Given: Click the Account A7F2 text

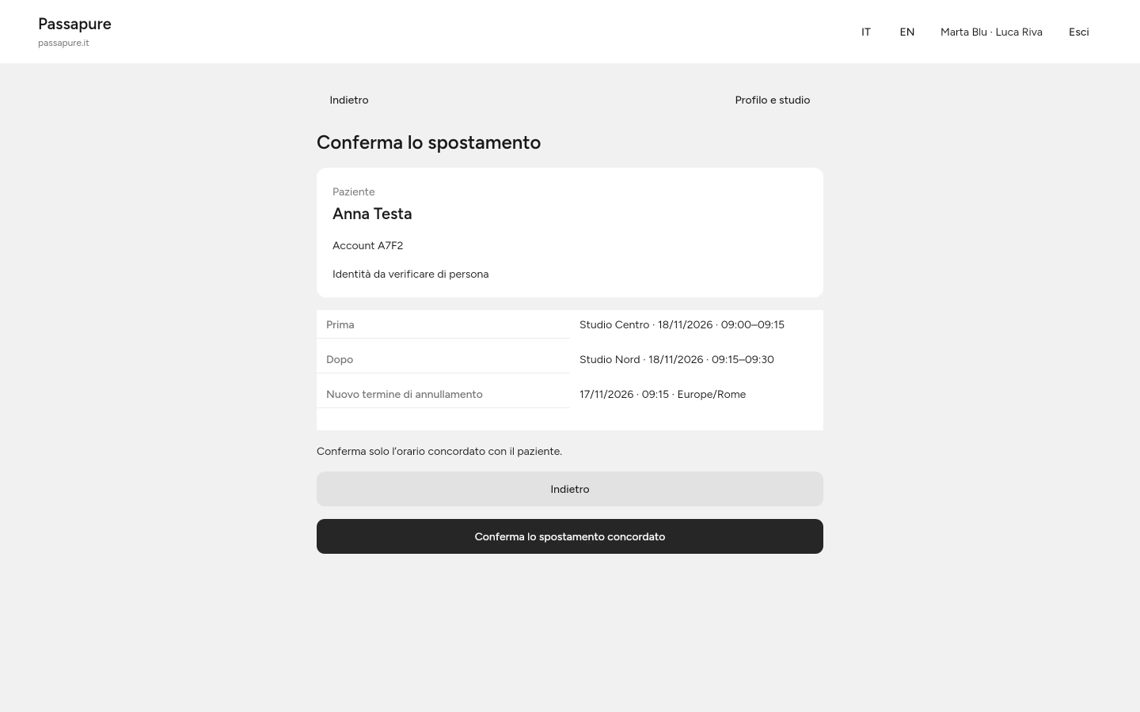Looking at the screenshot, I should 368,245.
